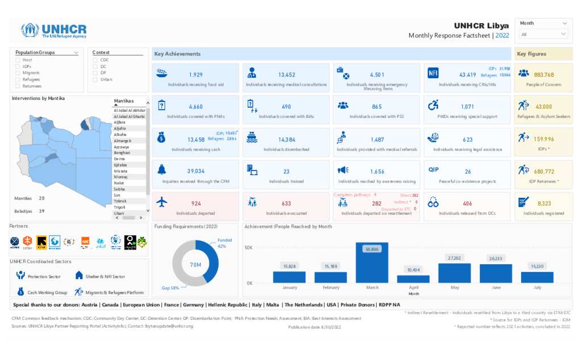Check the Host population group
This screenshot has width=582, height=343.
point(18,60)
